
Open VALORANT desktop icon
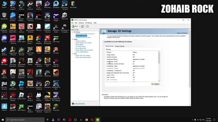(x=4, y=96)
